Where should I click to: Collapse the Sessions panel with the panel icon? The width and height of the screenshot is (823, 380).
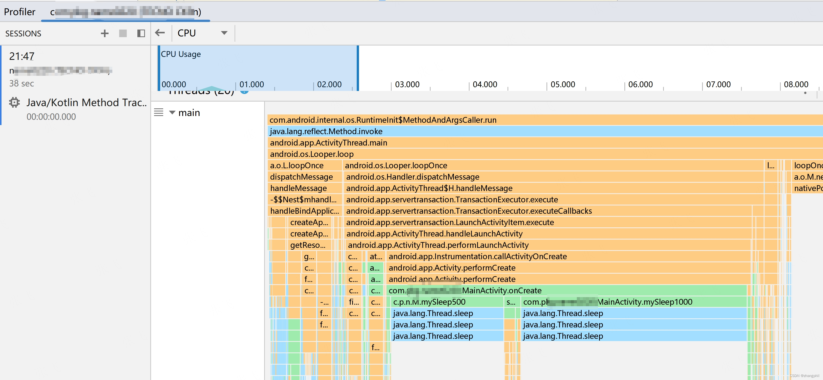click(141, 33)
